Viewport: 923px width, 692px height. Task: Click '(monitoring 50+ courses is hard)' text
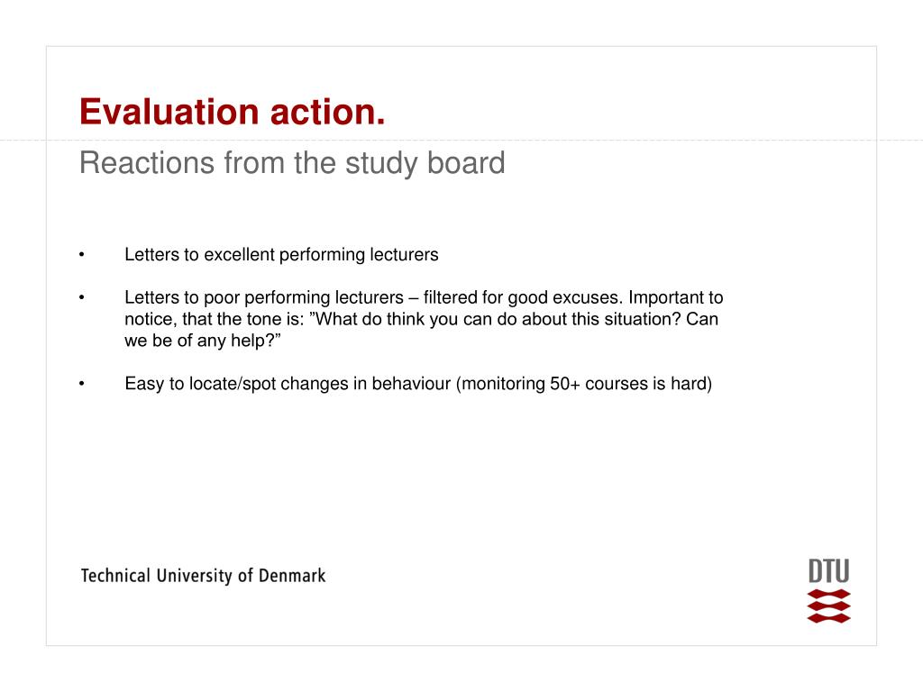coord(584,384)
